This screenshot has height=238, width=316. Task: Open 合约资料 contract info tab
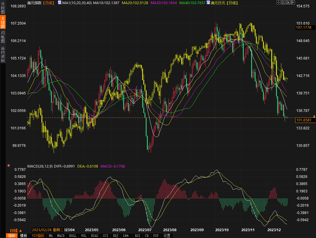(x=3, y=54)
